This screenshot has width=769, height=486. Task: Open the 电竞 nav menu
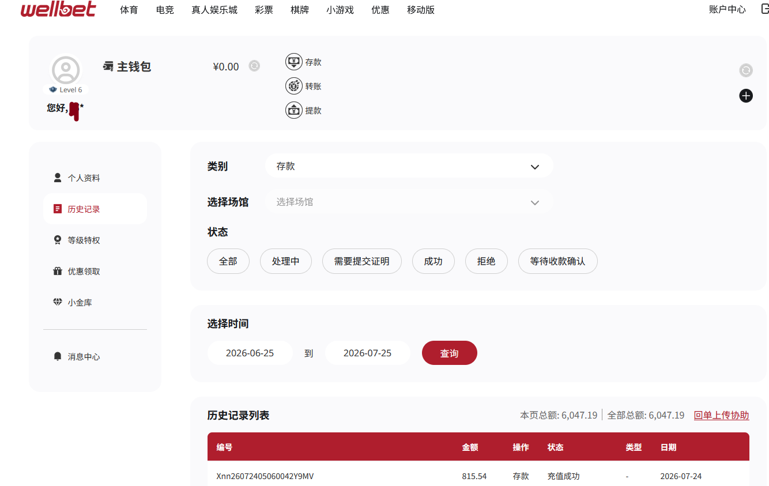tap(165, 10)
